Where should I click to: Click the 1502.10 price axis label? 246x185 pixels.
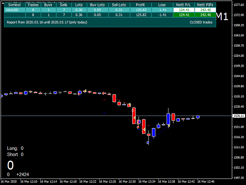239,168
